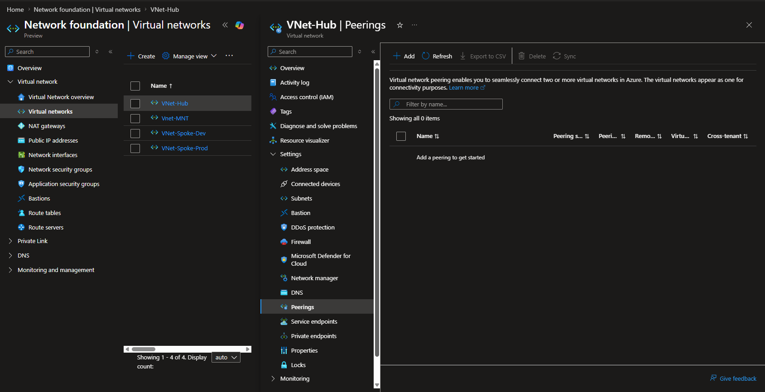Image resolution: width=765 pixels, height=392 pixels.
Task: Expand Monitoring and management section
Action: pyautogui.click(x=10, y=270)
